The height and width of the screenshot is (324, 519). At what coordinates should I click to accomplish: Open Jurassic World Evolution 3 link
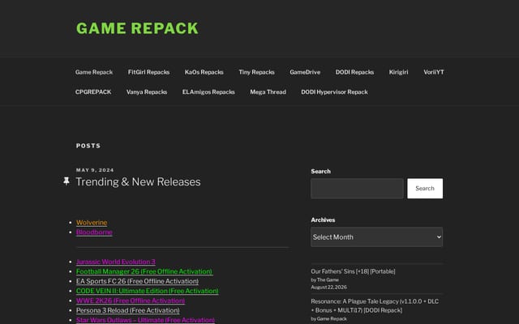point(115,262)
